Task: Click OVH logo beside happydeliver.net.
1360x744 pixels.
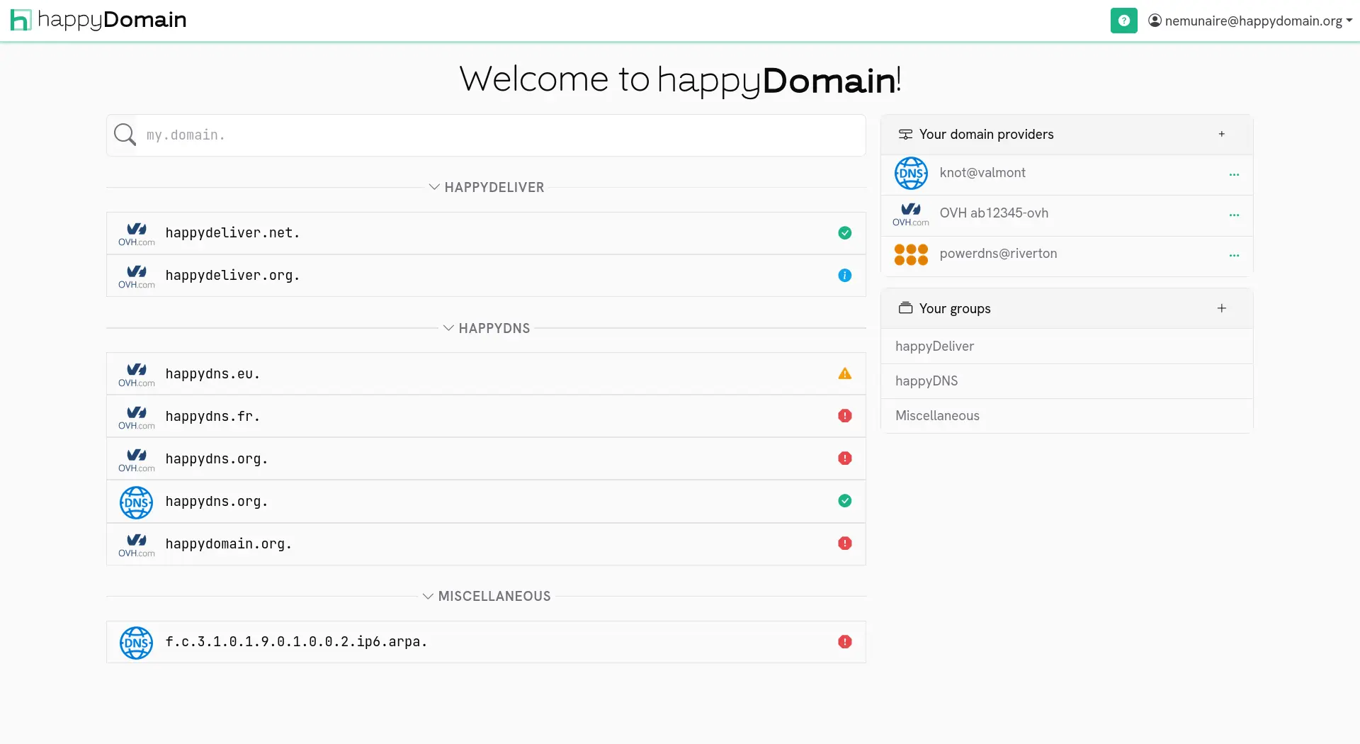Action: click(137, 234)
